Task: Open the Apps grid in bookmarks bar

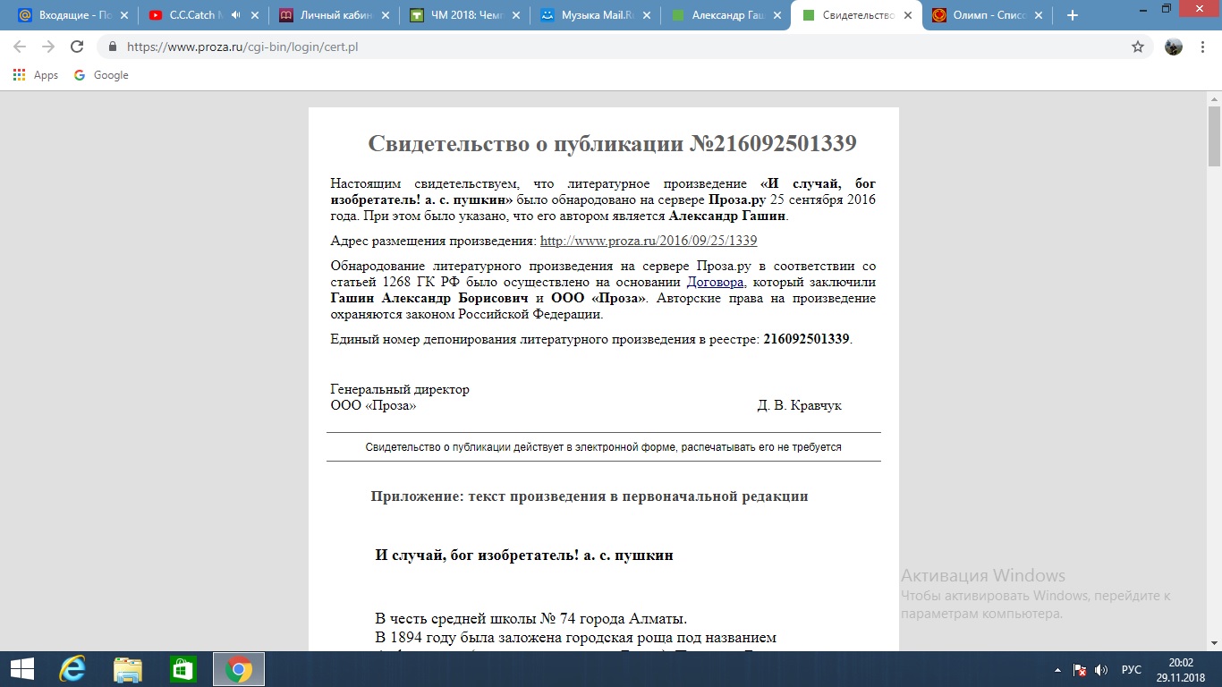Action: click(x=36, y=75)
